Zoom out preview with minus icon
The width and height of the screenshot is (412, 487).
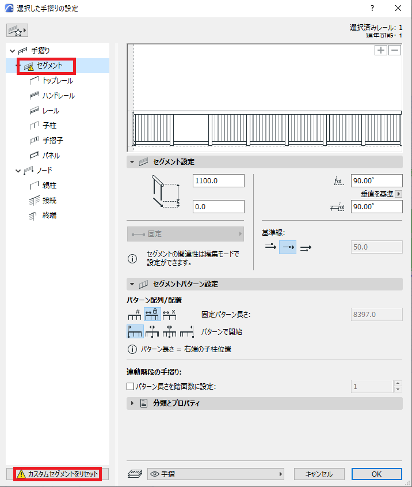395,50
